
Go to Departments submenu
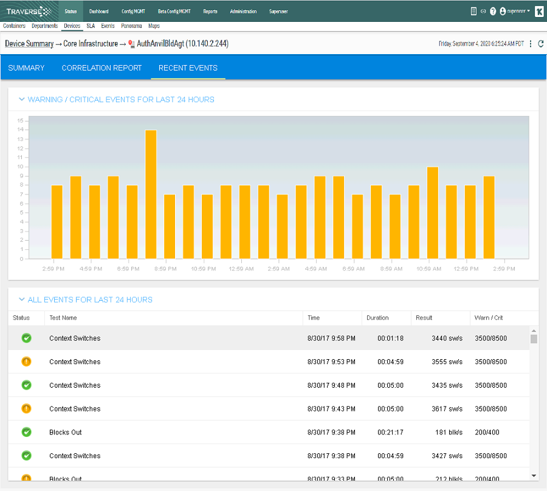click(x=44, y=26)
